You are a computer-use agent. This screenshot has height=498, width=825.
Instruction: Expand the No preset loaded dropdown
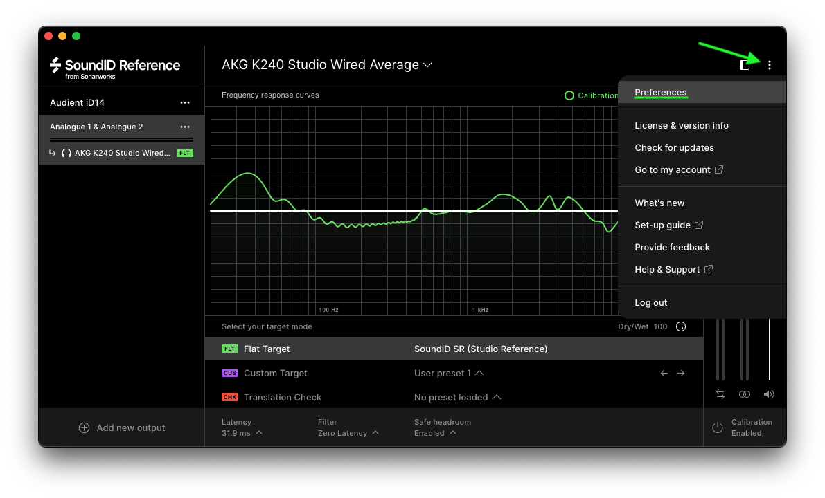457,397
